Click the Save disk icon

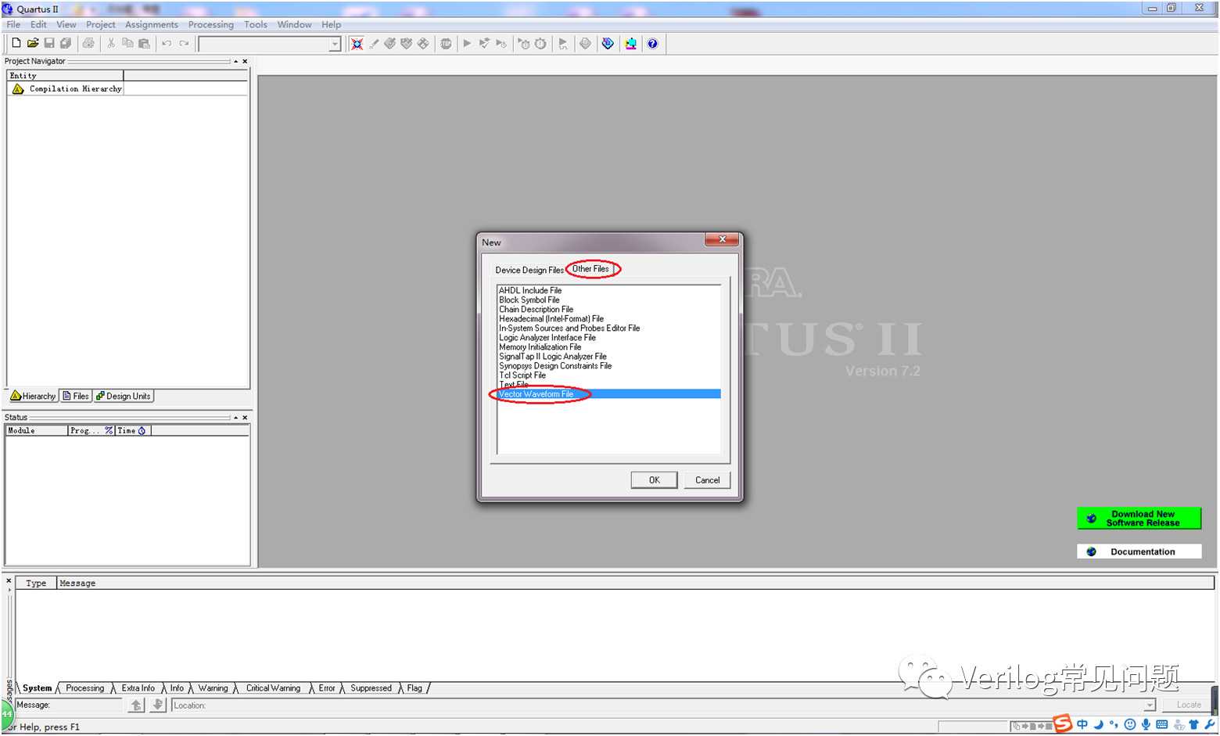click(x=49, y=44)
